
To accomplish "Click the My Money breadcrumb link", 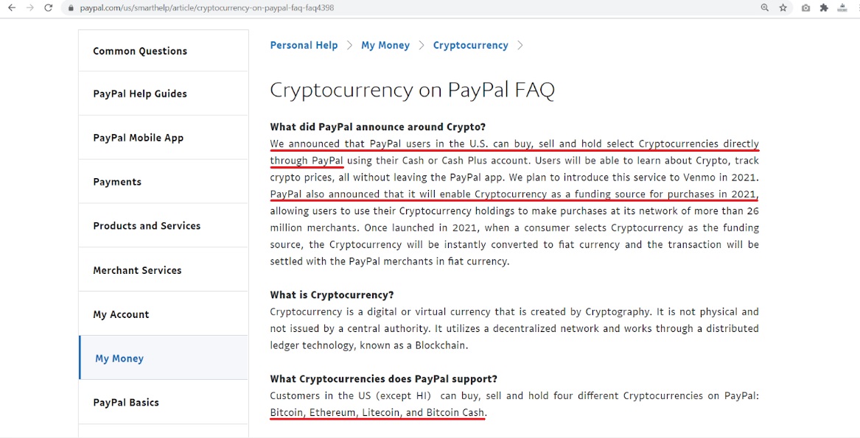I will tap(385, 46).
